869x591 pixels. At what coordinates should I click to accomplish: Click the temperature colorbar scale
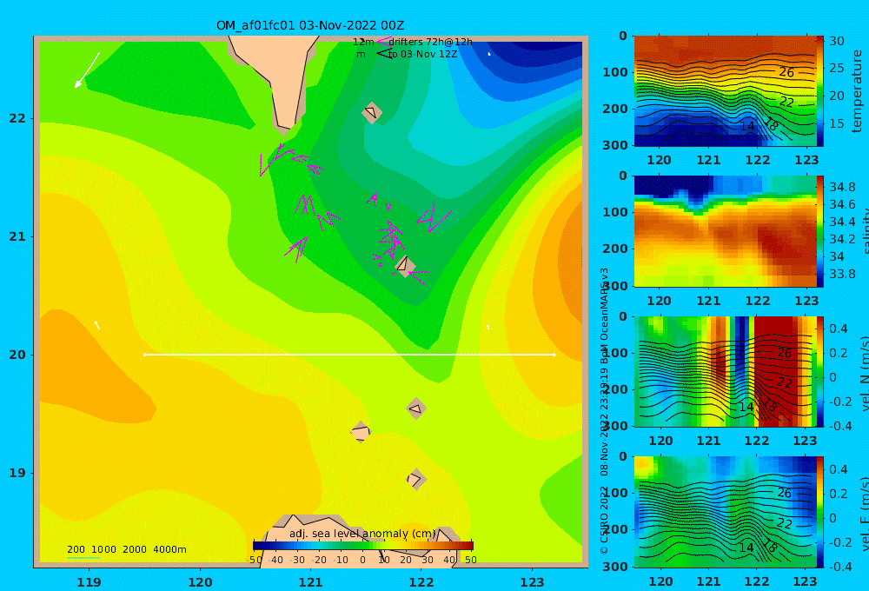point(819,91)
